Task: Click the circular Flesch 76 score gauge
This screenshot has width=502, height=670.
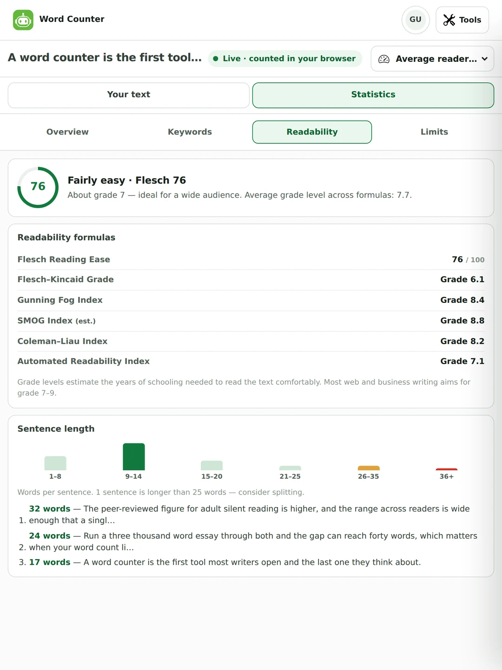Action: [x=38, y=187]
